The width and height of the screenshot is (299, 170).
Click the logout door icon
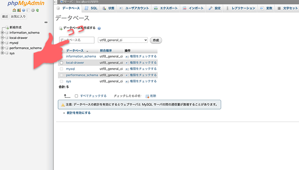18,10
